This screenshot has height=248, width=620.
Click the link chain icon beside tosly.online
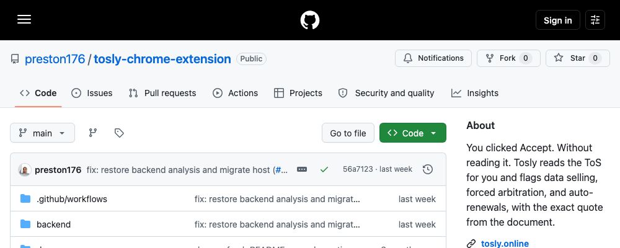[x=471, y=243]
